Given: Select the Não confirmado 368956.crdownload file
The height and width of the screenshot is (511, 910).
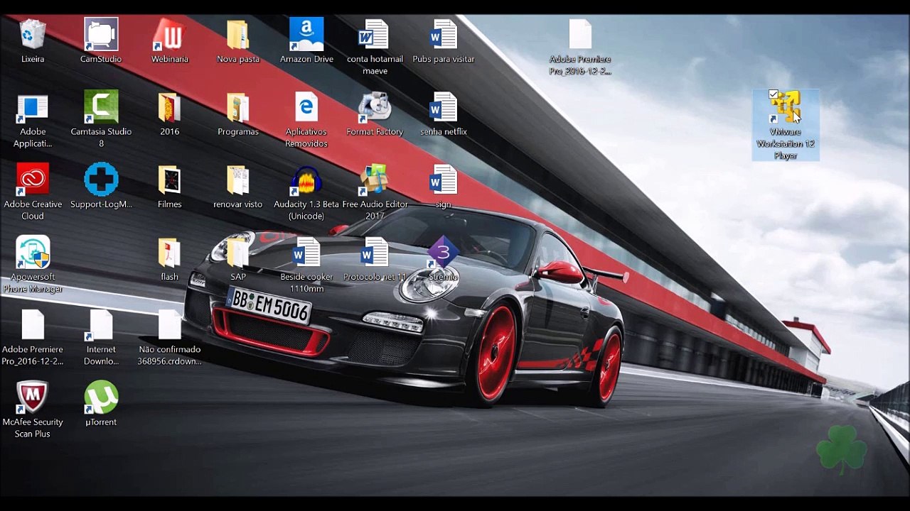Looking at the screenshot, I should [x=169, y=325].
